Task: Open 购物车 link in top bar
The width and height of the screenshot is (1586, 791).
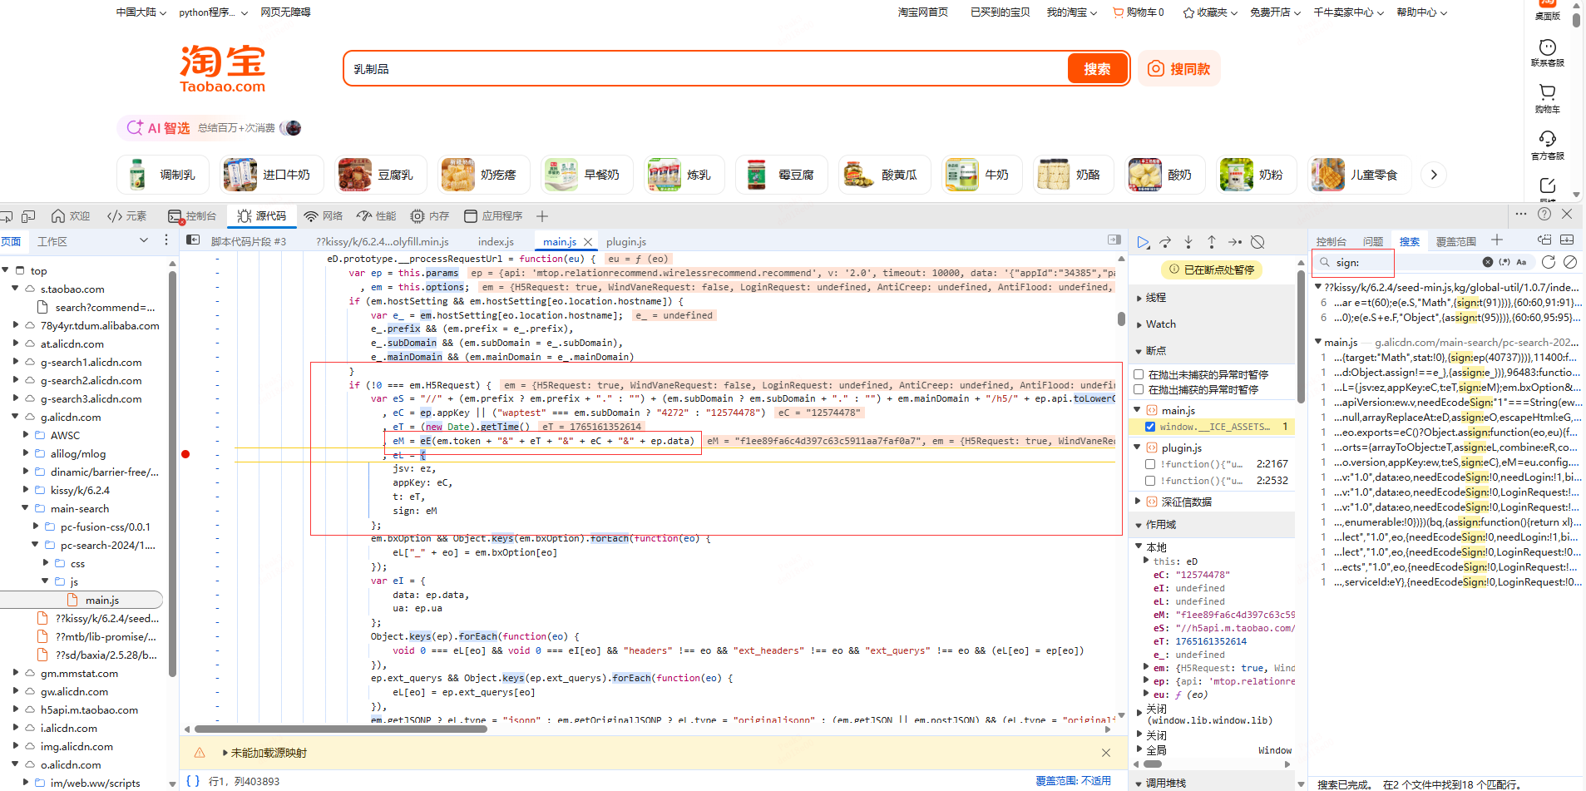Action: (1139, 12)
